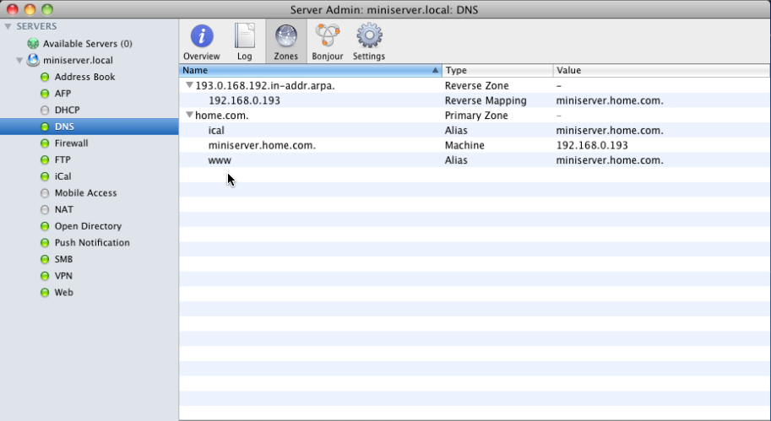
Task: Click the DNS green status light
Action: coord(45,127)
